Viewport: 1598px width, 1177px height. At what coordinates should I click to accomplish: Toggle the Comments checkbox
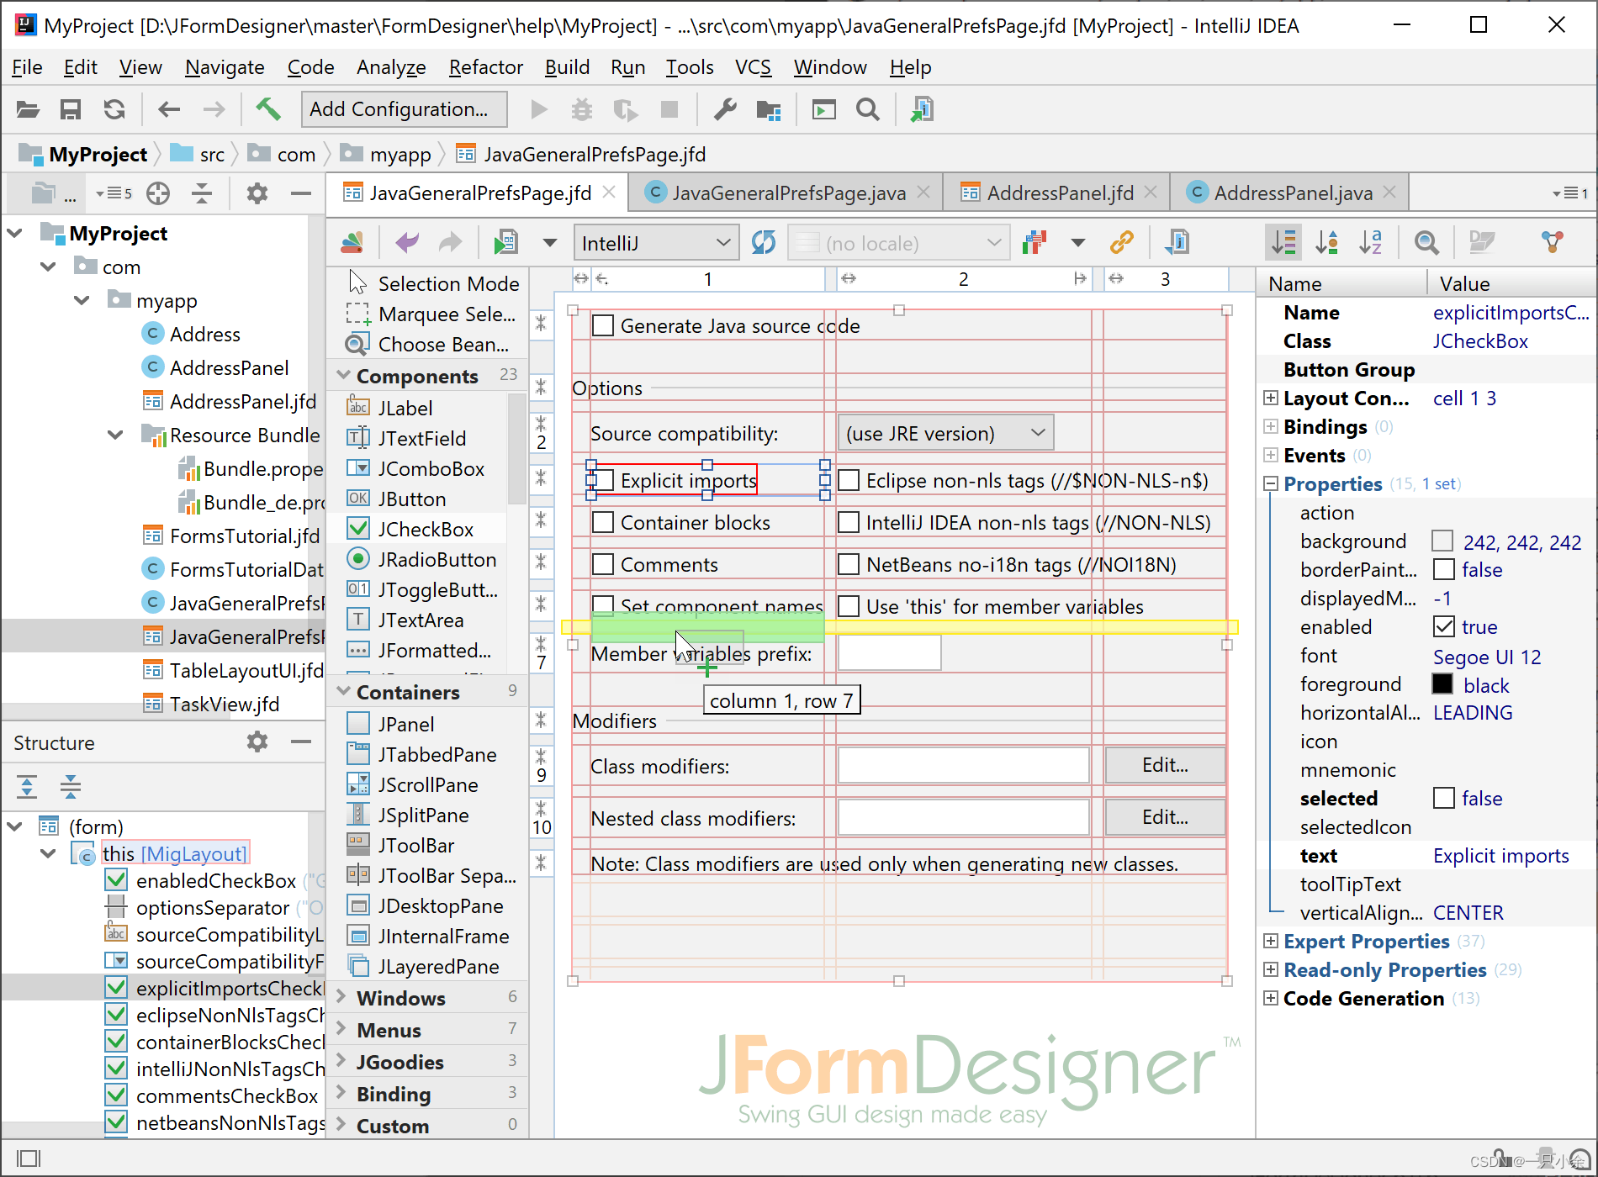(x=602, y=564)
